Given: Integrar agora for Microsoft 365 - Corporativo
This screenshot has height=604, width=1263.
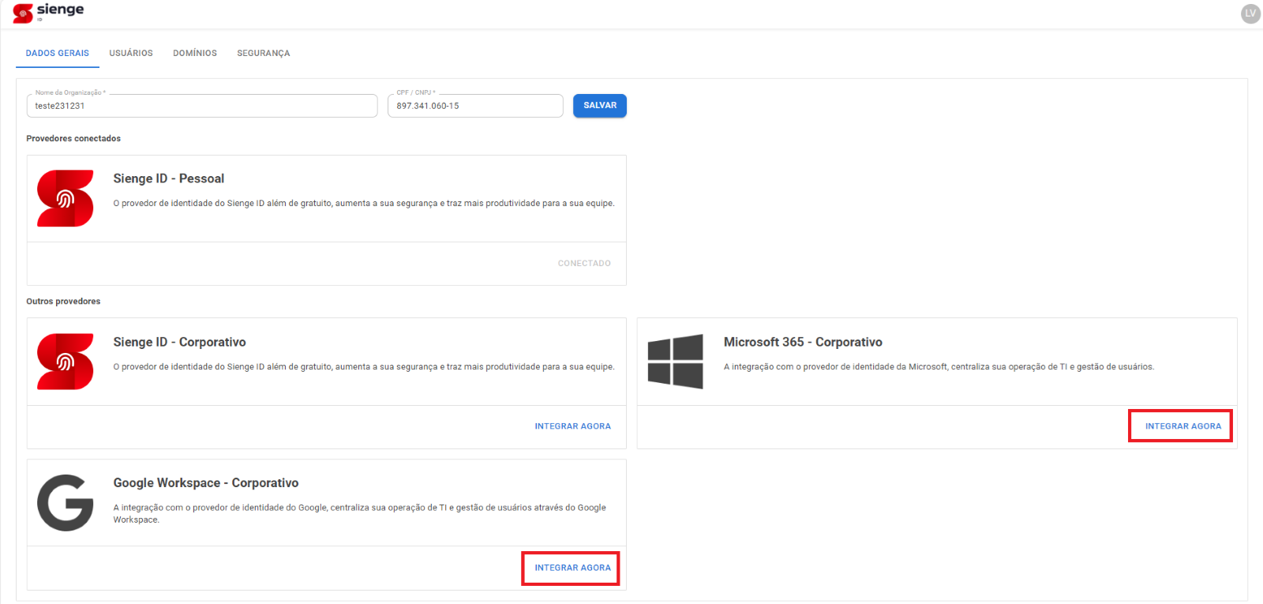Looking at the screenshot, I should 1183,426.
